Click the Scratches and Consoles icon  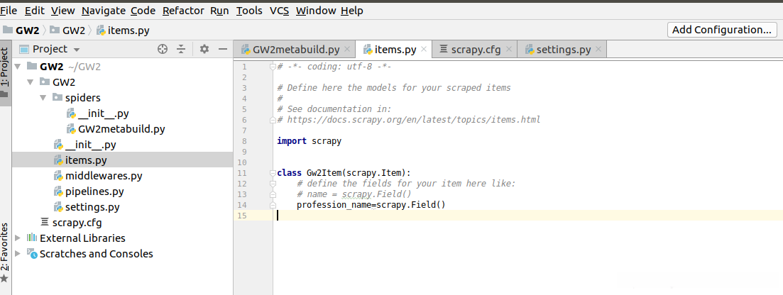(32, 254)
